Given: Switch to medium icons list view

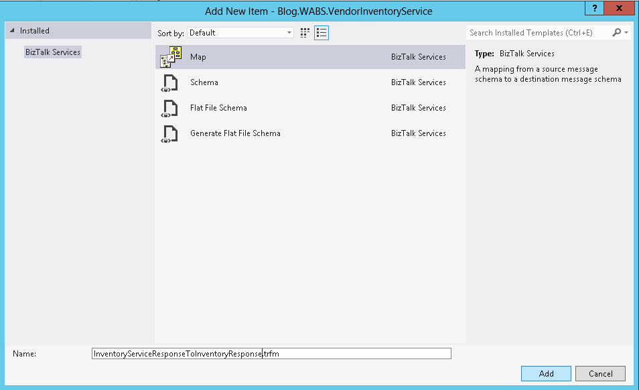Looking at the screenshot, I should tap(322, 33).
